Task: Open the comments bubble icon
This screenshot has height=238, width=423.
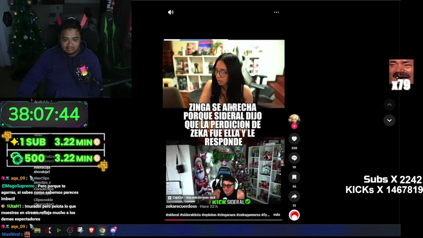Action: tap(294, 158)
